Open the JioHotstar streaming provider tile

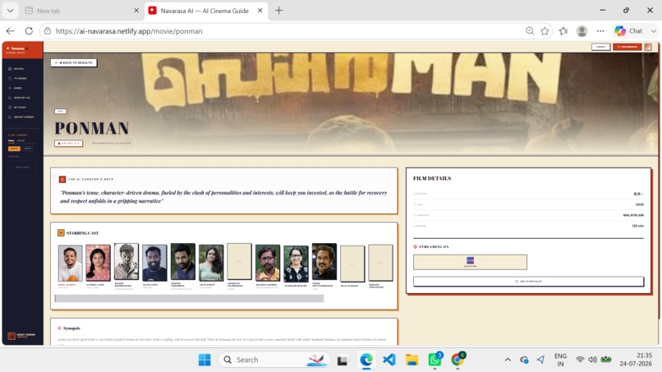[470, 262]
